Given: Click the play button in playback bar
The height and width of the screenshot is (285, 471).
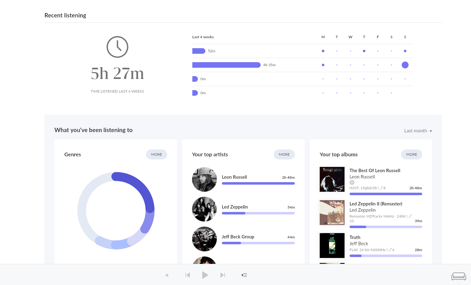Looking at the screenshot, I should [x=205, y=275].
